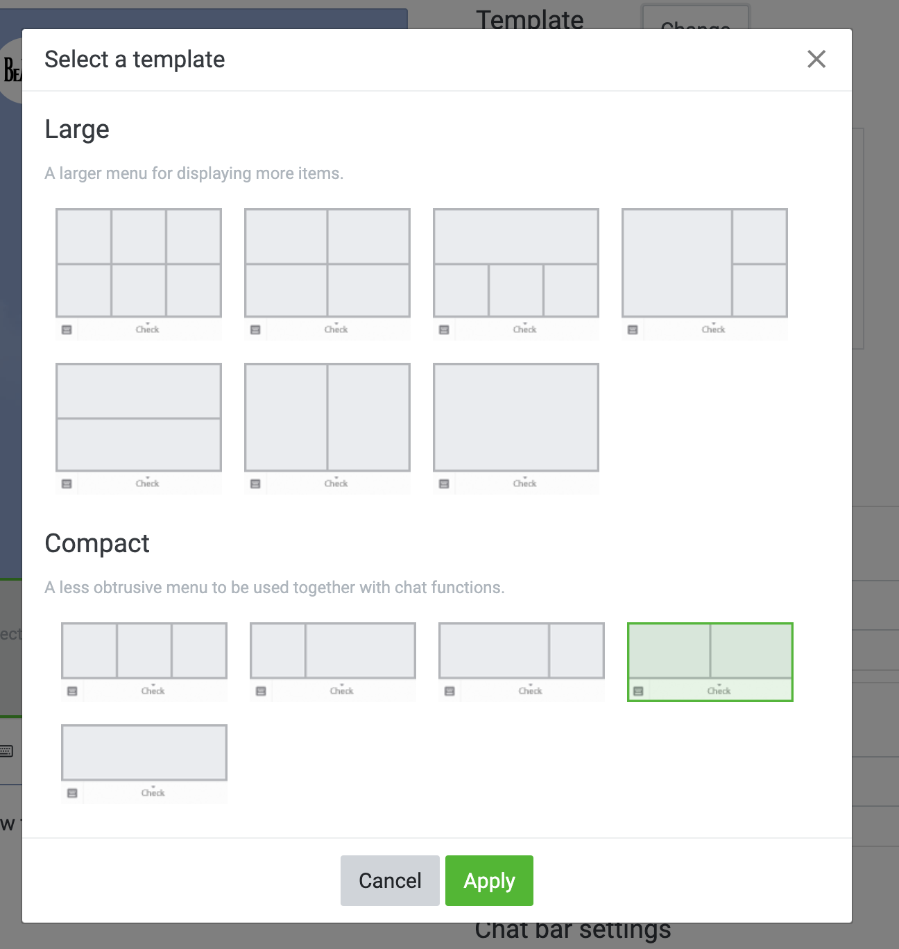
Task: Click the keyboard icon on the two-row Large template
Action: point(67,484)
